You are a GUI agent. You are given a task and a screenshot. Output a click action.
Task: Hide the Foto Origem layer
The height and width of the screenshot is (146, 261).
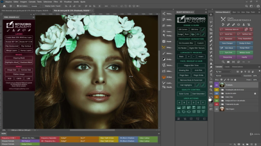(217, 109)
